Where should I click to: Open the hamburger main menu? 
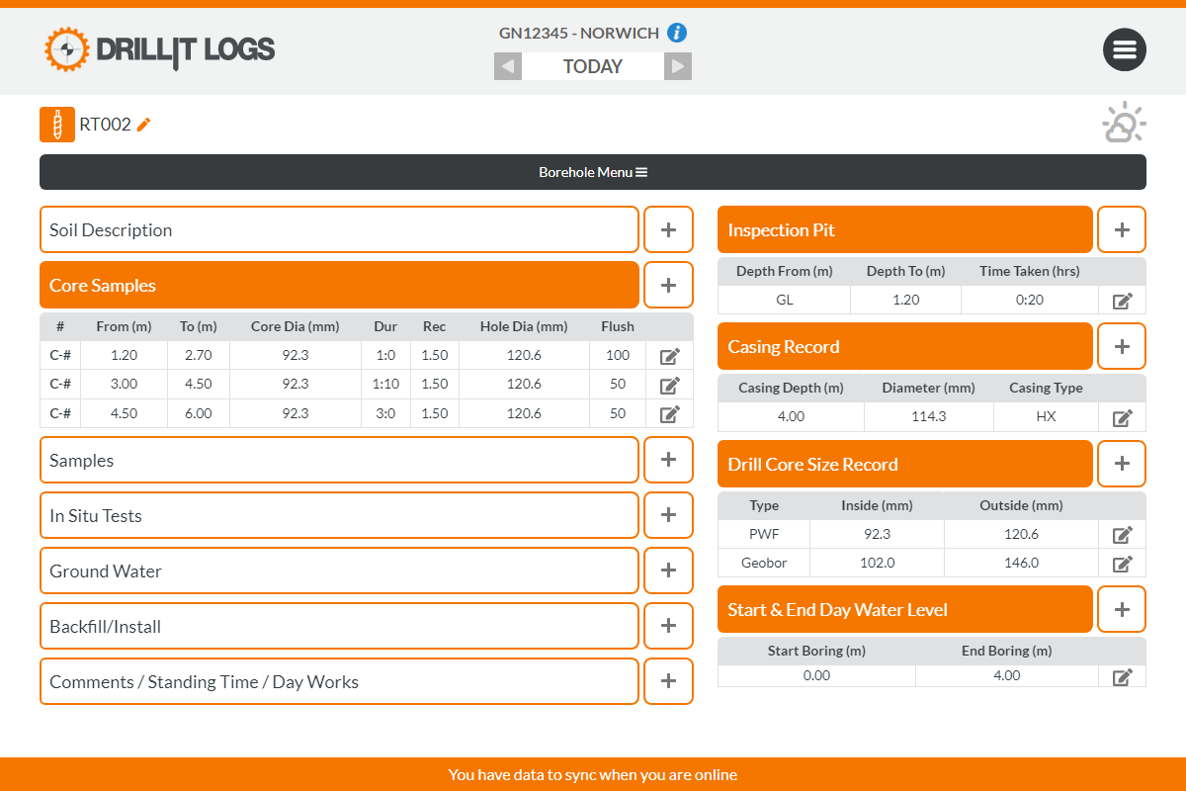[x=1124, y=50]
